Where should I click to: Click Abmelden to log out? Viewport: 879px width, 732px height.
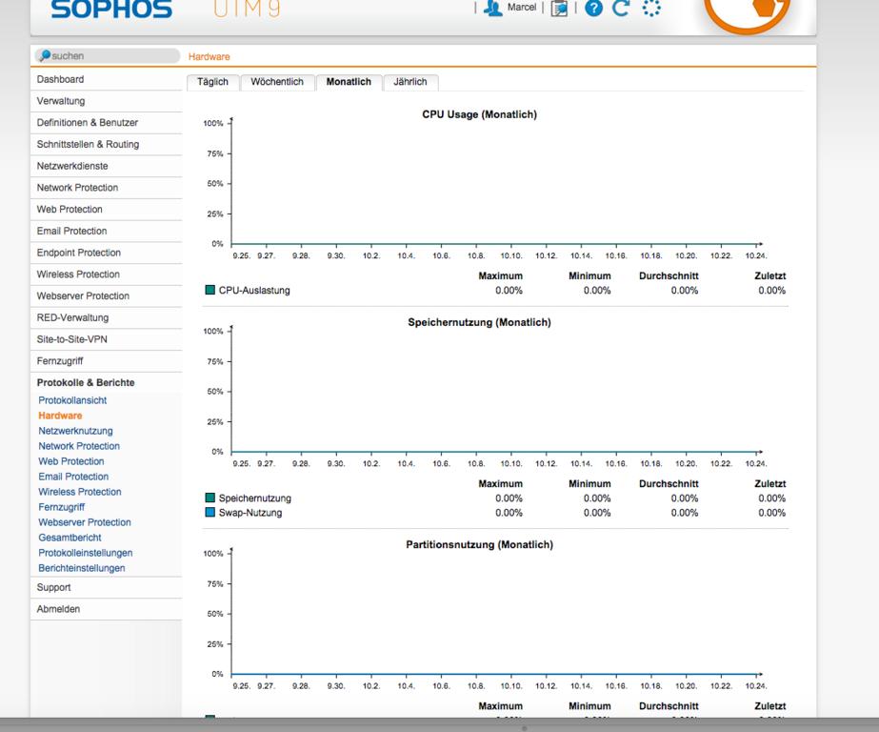(x=107, y=609)
